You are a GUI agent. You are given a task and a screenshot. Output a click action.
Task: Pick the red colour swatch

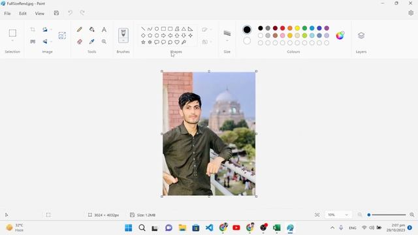click(283, 28)
